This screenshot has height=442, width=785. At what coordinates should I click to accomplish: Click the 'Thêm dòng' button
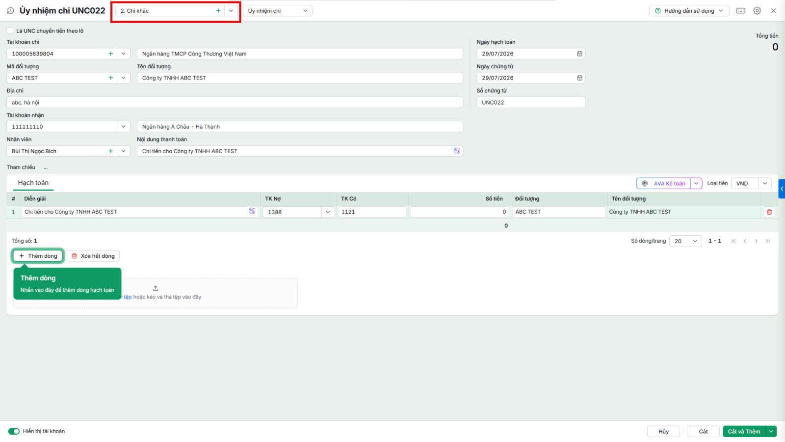[x=38, y=256]
